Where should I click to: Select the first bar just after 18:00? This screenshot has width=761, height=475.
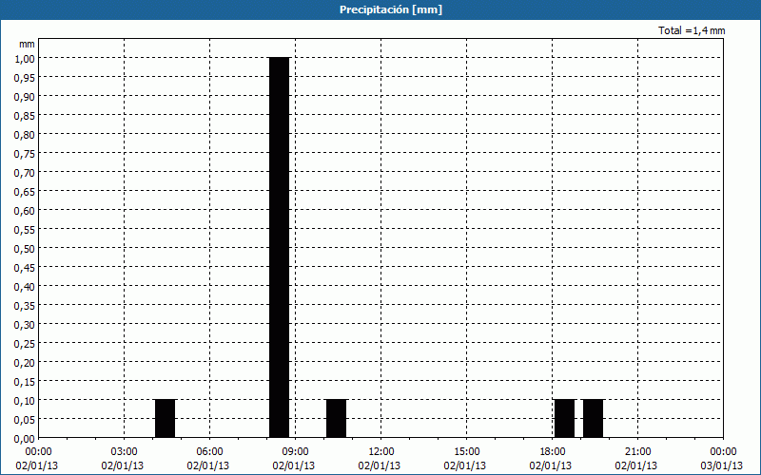[x=564, y=419]
